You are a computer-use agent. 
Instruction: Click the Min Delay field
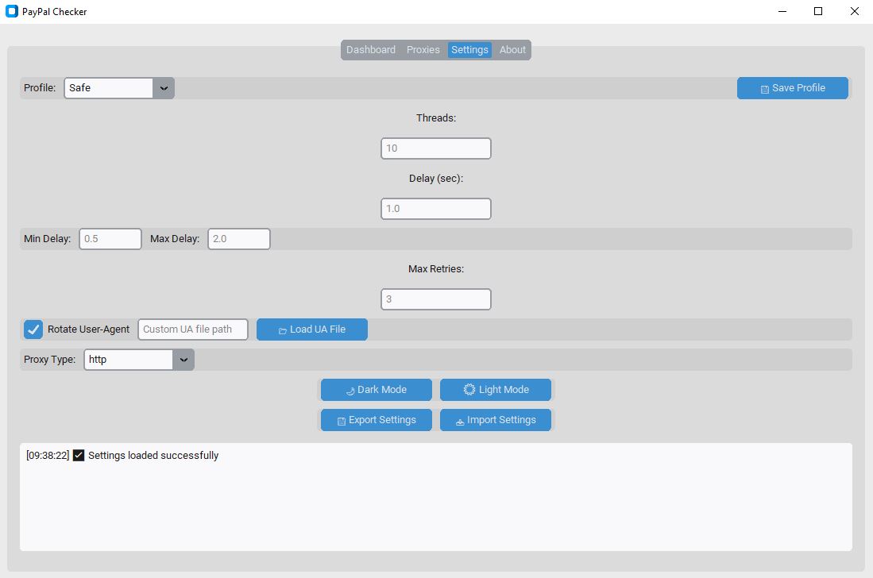[x=110, y=239]
